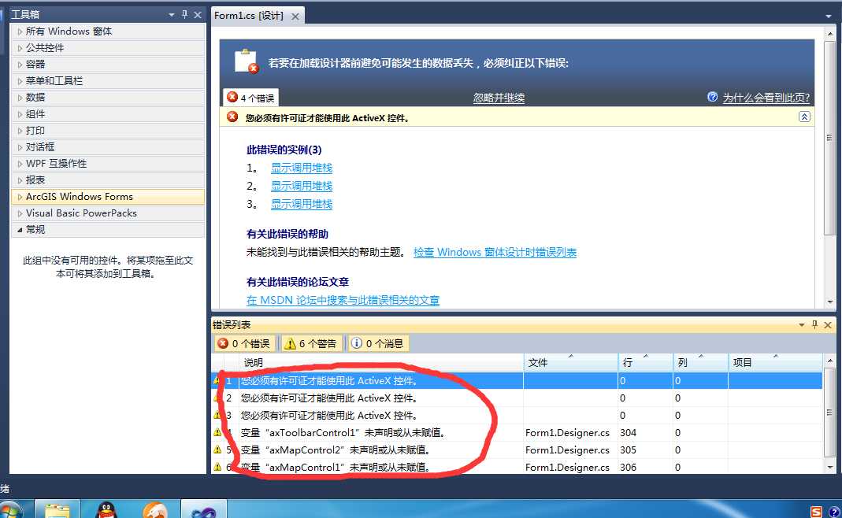The height and width of the screenshot is (518, 842).
Task: Click the designer scrollbar down arrow
Action: click(x=829, y=302)
